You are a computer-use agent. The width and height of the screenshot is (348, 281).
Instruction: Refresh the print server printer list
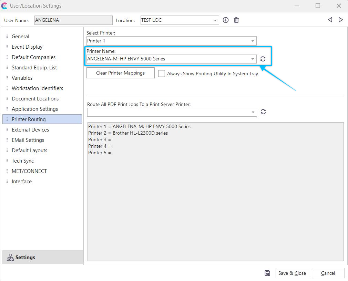coord(263,112)
